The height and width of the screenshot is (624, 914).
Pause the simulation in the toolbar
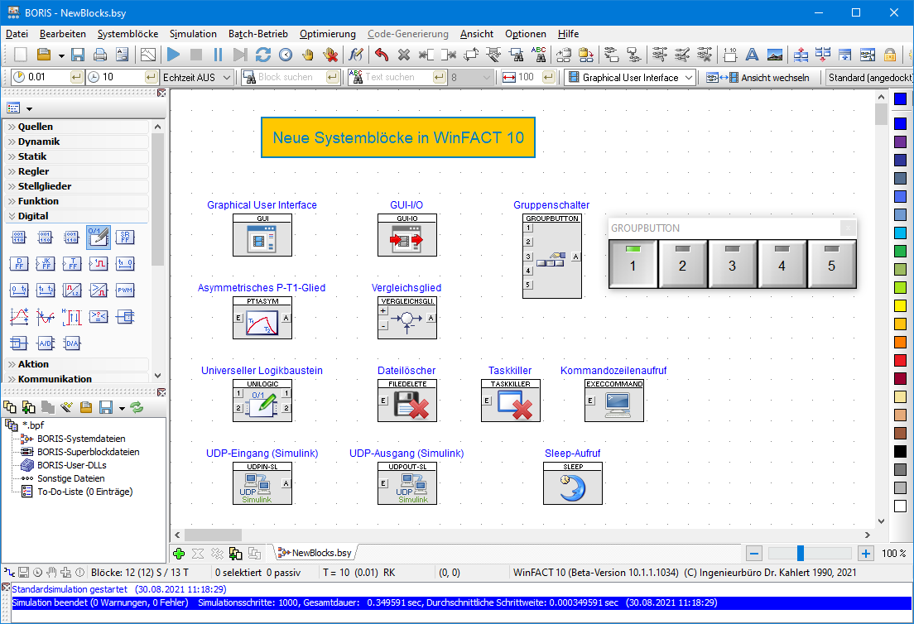coord(218,55)
